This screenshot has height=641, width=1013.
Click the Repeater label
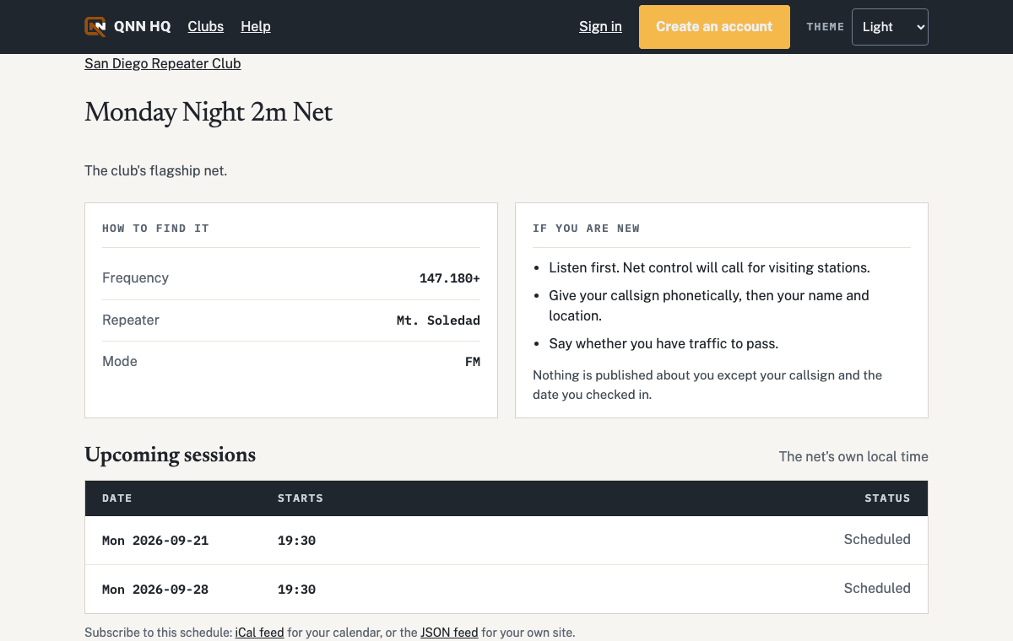(131, 320)
